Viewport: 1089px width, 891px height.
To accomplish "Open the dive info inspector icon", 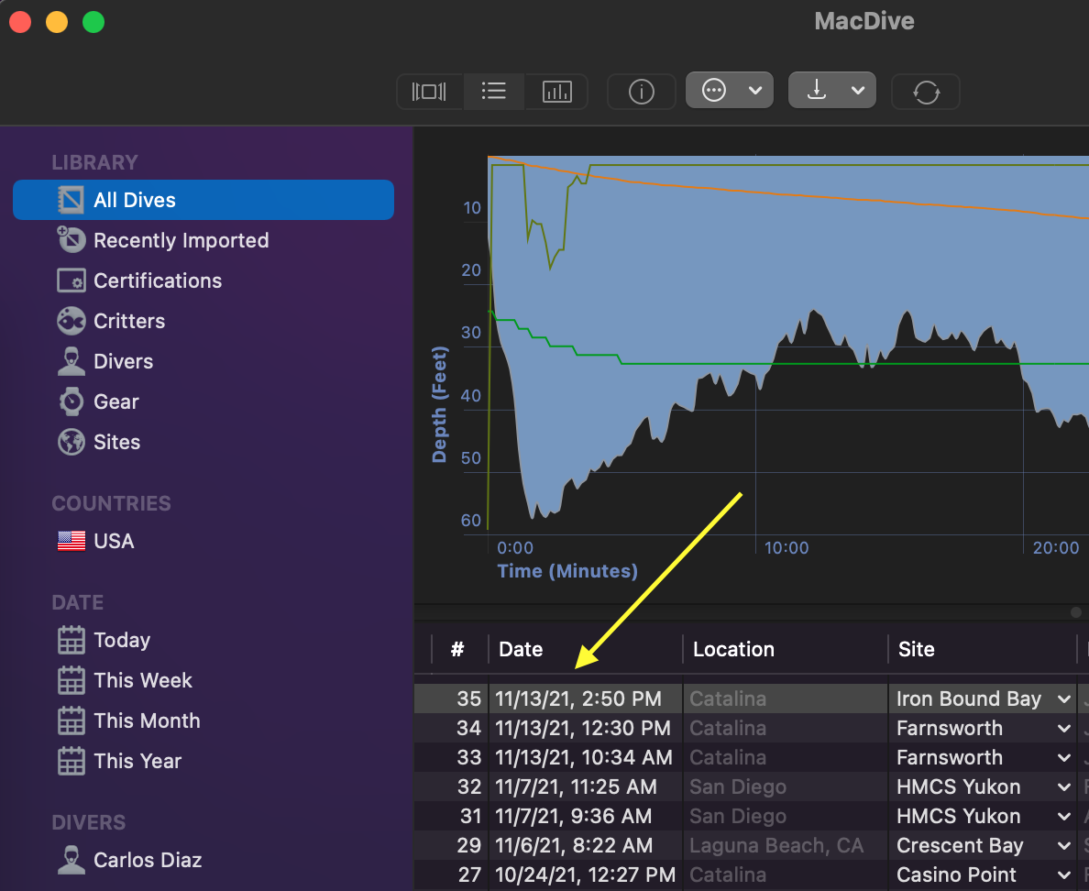I will point(641,92).
